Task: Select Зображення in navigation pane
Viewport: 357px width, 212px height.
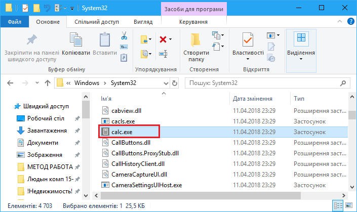Action: (x=45, y=155)
